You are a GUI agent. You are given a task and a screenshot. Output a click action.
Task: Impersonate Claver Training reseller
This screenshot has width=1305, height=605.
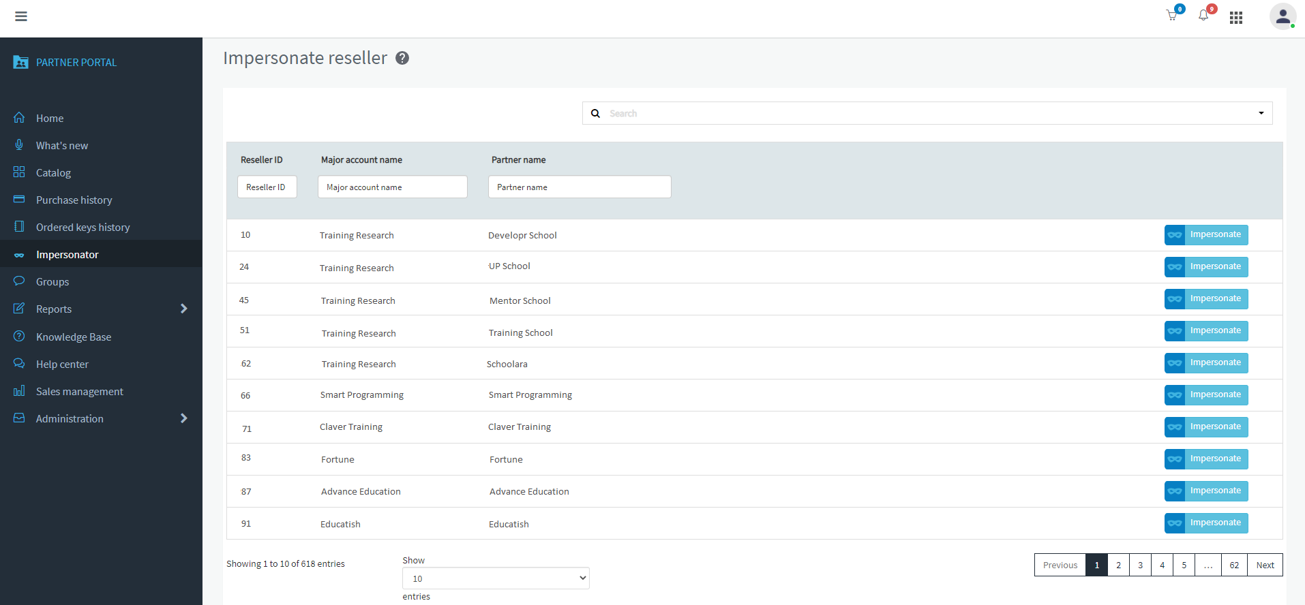1206,426
